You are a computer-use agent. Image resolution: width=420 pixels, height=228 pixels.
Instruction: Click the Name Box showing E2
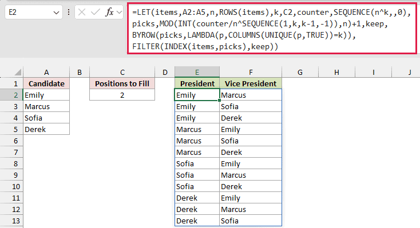pyautogui.click(x=34, y=13)
